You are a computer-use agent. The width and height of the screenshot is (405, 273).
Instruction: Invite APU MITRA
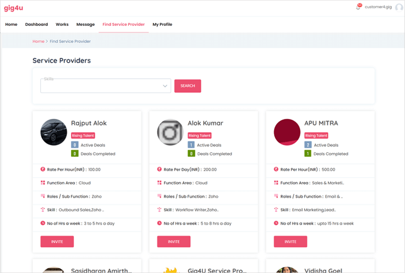290,241
